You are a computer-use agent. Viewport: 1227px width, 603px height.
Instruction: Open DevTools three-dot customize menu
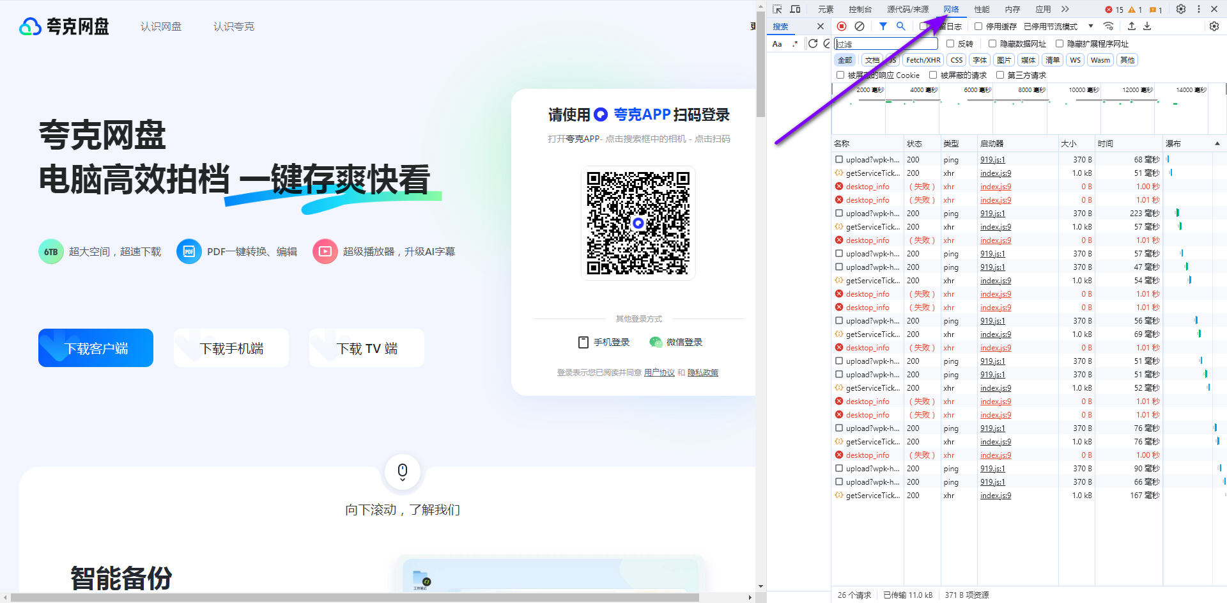coord(1199,9)
